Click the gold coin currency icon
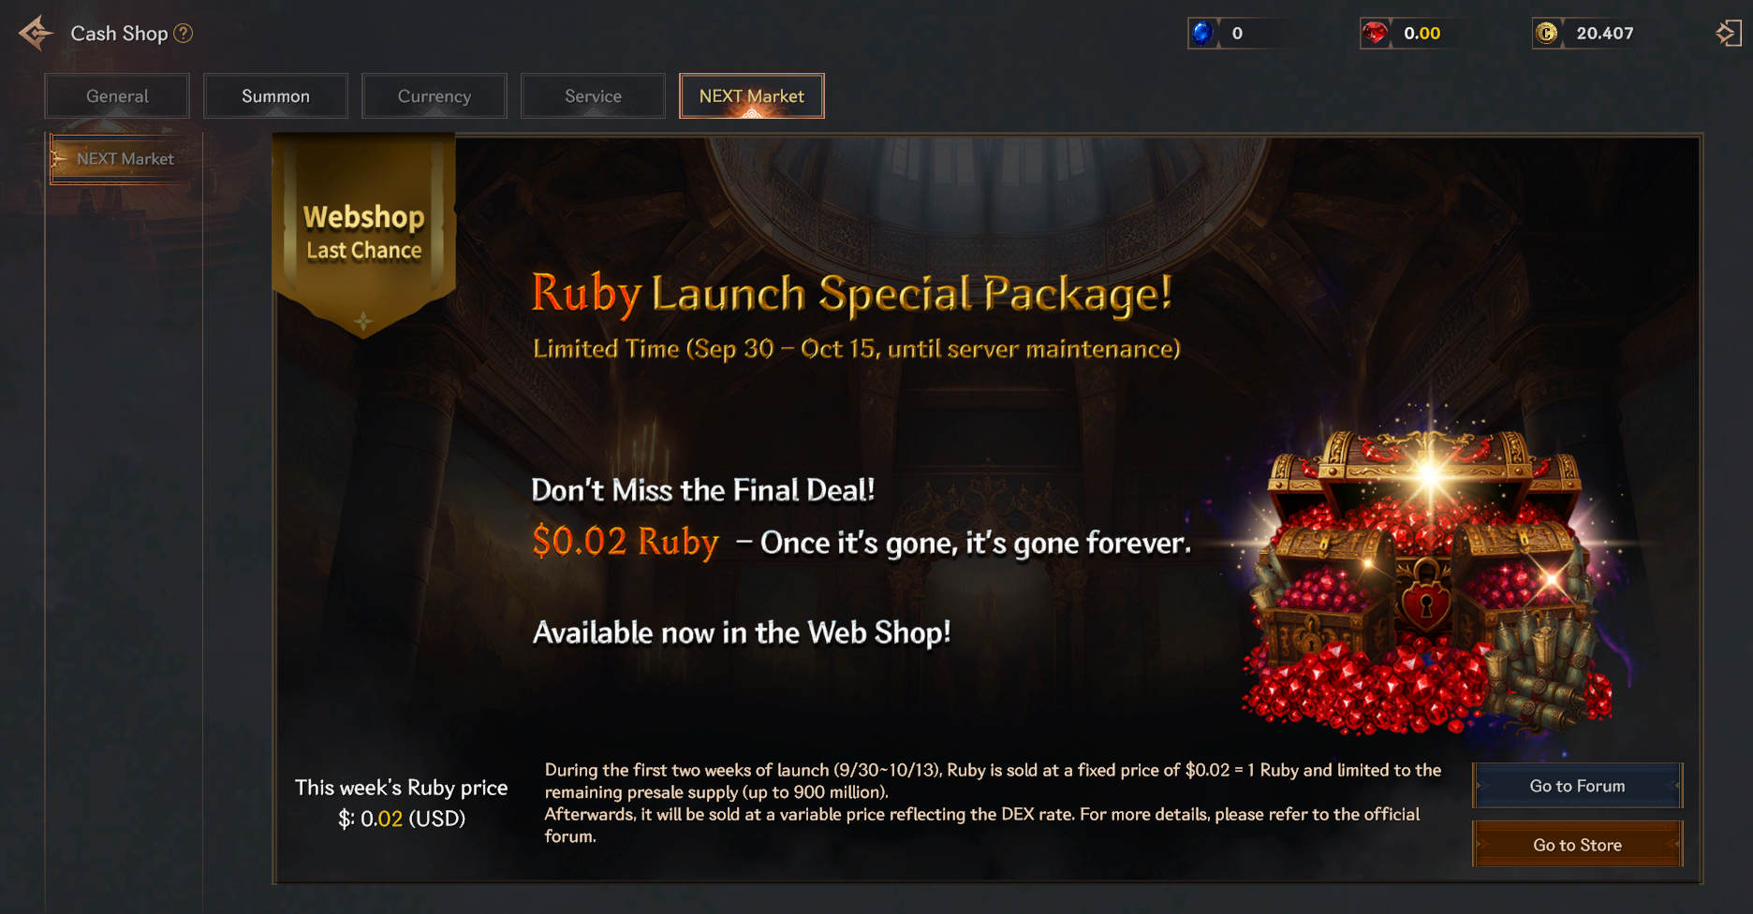The height and width of the screenshot is (914, 1753). tap(1547, 33)
